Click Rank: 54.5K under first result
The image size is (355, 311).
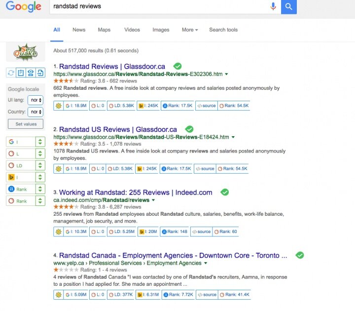click(x=234, y=106)
